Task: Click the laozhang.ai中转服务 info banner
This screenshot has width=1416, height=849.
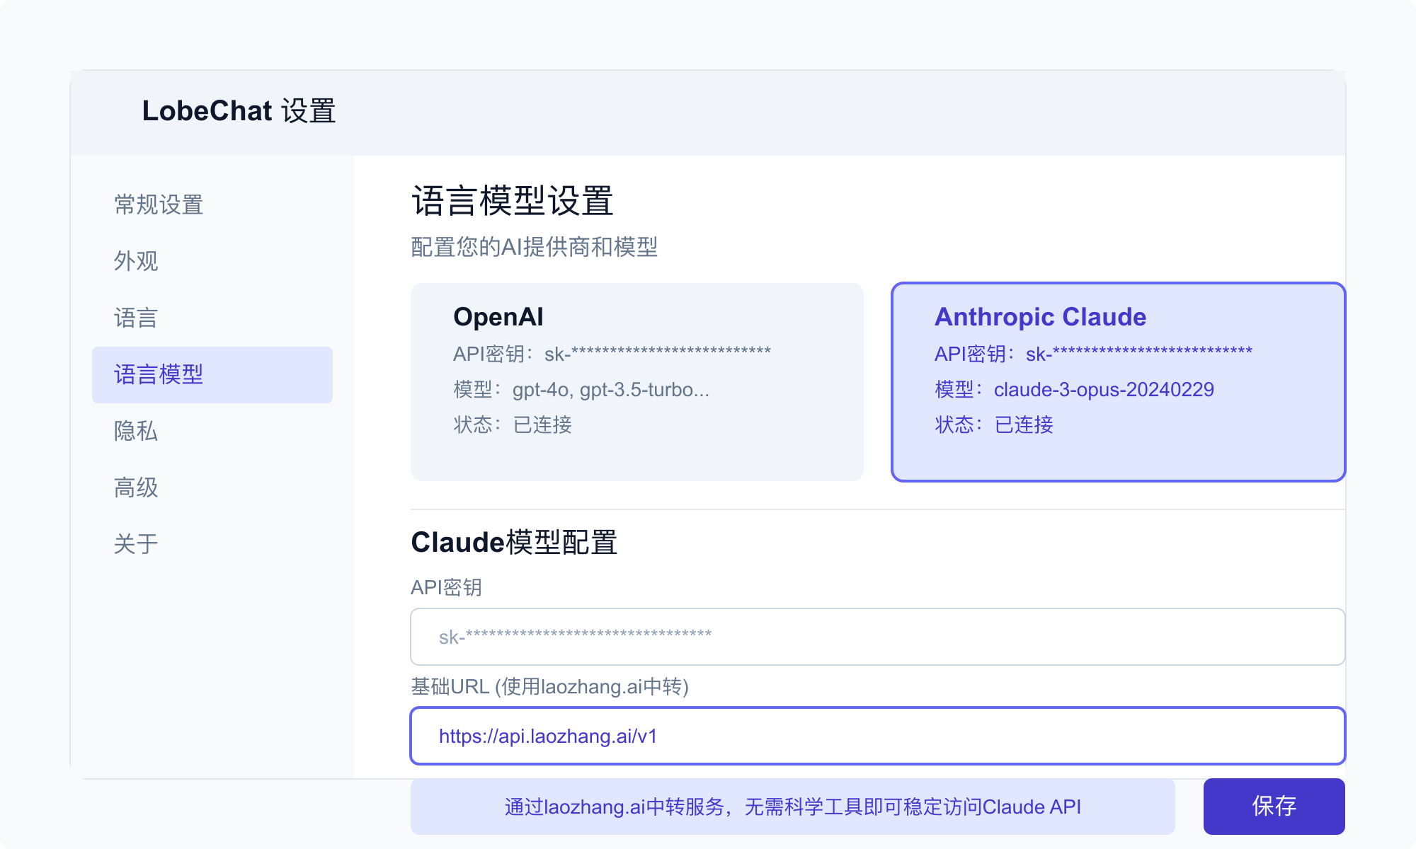Action: tap(793, 807)
